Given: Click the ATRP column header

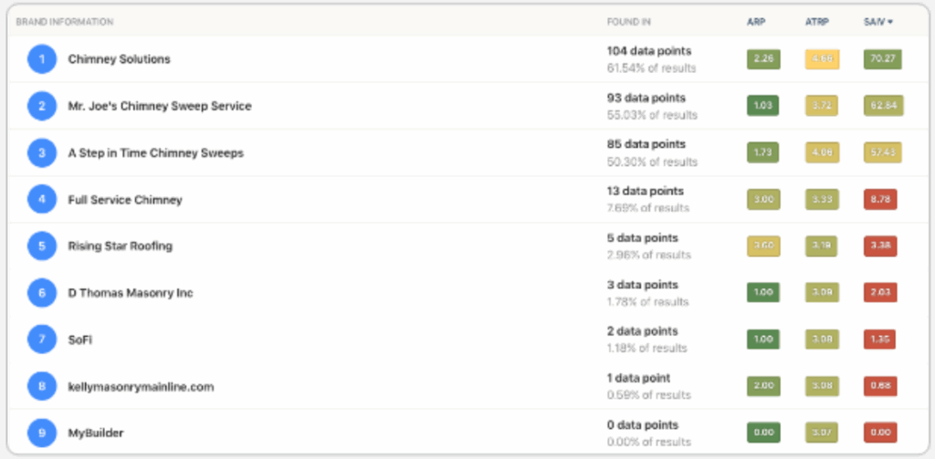Looking at the screenshot, I should (817, 21).
